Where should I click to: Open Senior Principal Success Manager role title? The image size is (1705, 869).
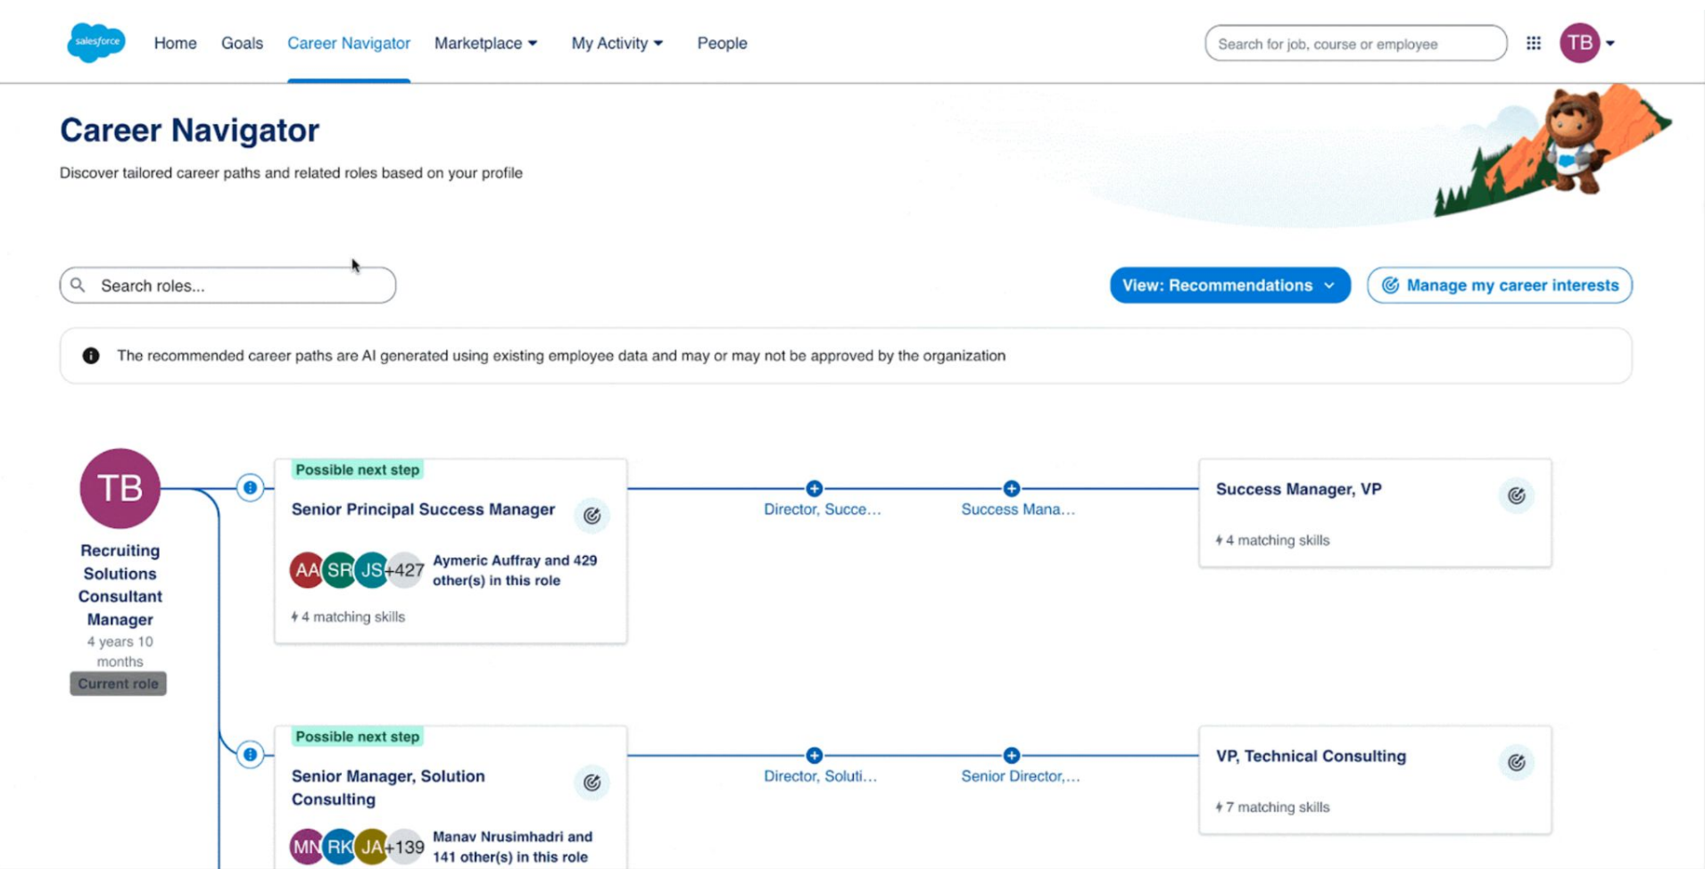(423, 509)
